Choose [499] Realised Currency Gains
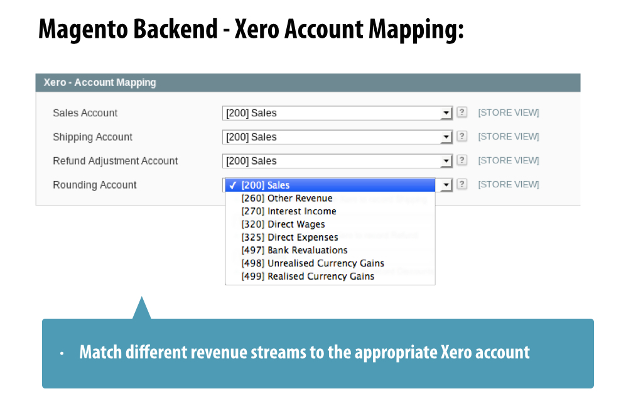The height and width of the screenshot is (418, 626). [x=308, y=277]
